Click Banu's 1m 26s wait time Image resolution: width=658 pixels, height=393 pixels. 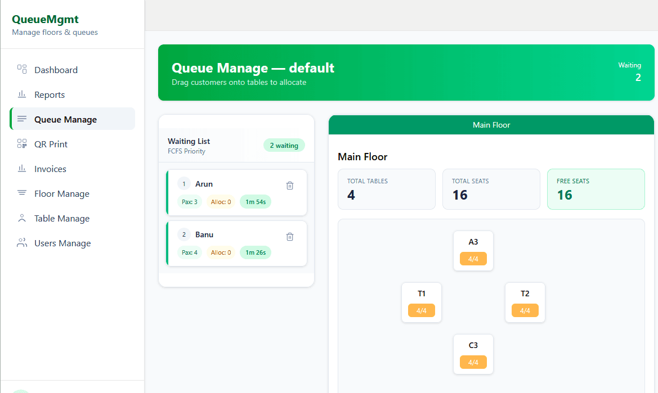256,252
